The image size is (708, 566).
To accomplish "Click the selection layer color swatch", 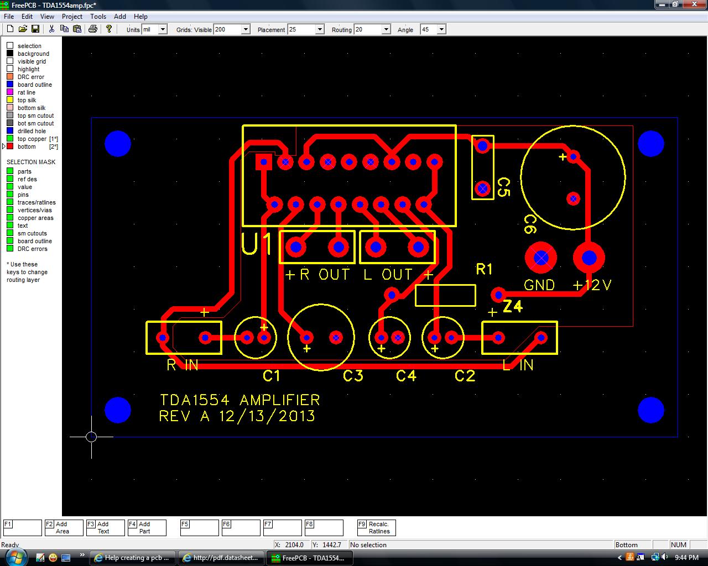I will coord(10,46).
